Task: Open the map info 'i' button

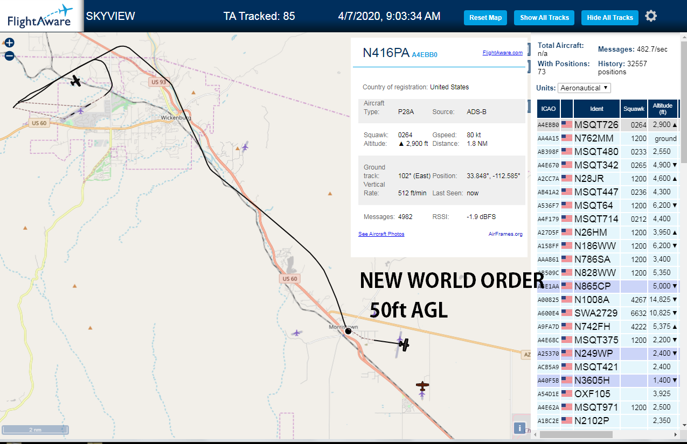Action: tap(519, 428)
